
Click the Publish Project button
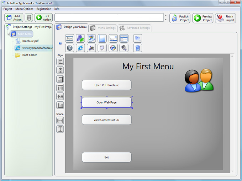[x=180, y=18]
